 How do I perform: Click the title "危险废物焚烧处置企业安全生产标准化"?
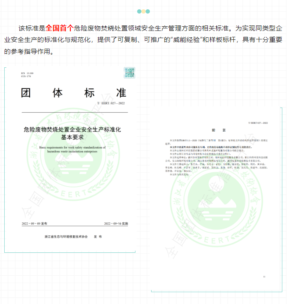coord(72,130)
